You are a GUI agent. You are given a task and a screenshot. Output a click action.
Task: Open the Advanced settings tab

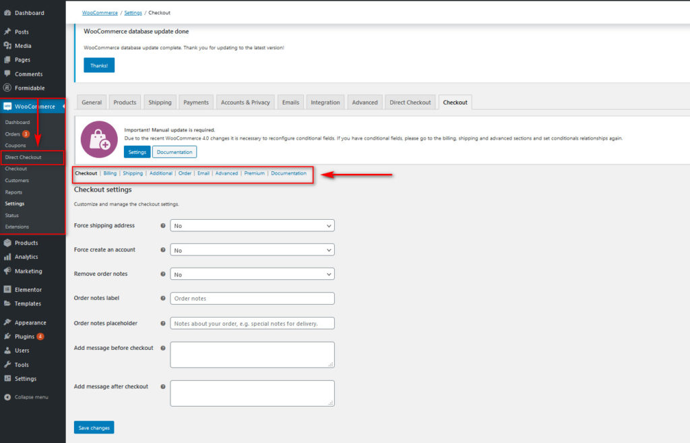point(365,102)
